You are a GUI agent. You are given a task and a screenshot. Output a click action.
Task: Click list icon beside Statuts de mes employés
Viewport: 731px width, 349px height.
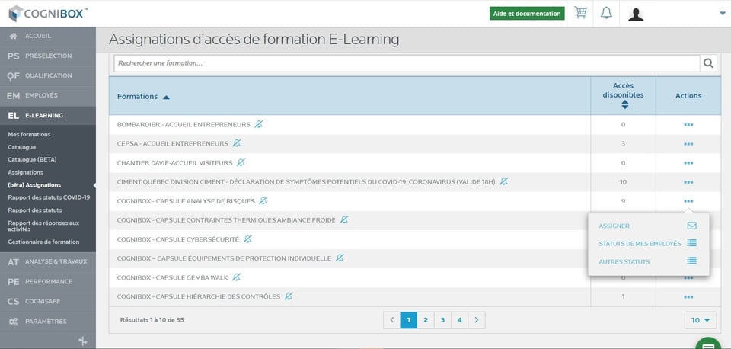(x=692, y=243)
